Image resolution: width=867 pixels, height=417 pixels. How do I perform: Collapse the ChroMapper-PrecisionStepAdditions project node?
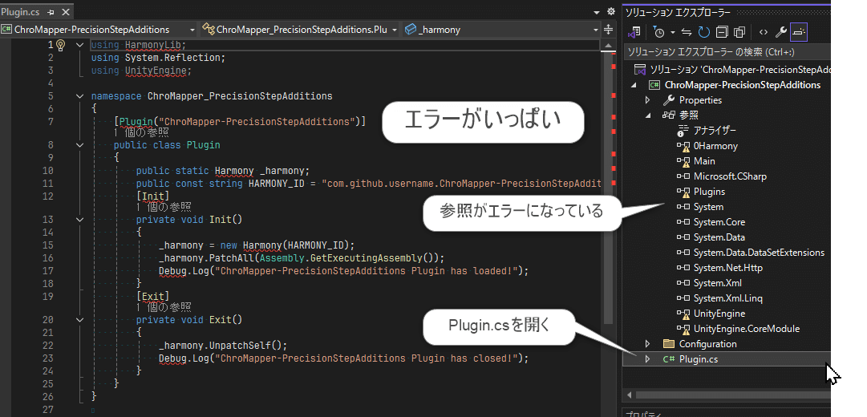pyautogui.click(x=634, y=85)
